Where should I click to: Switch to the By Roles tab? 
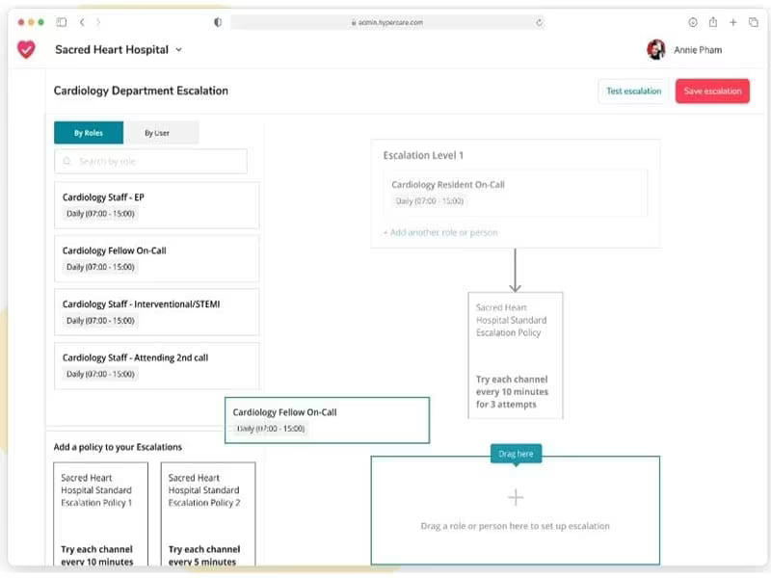coord(89,133)
